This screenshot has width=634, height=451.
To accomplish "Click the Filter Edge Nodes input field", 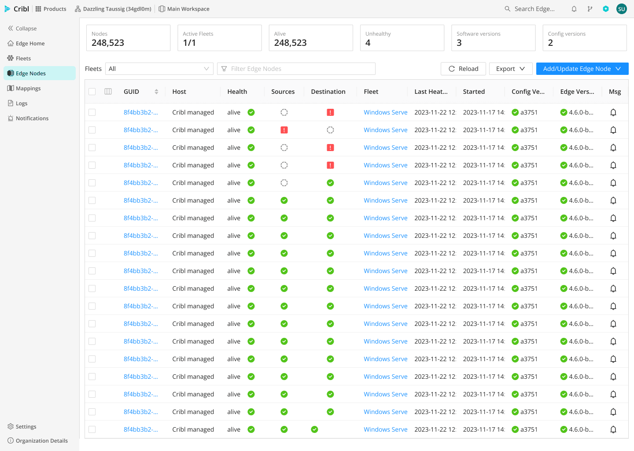I will click(296, 69).
